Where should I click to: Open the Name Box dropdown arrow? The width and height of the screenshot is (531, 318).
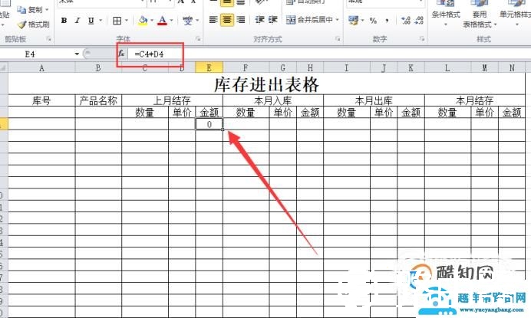coord(77,54)
